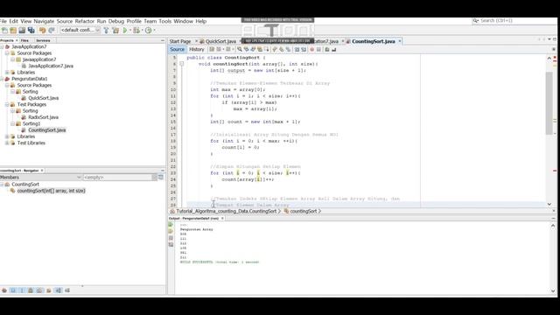
Task: Click the editor vertical scrollbar thumb
Action: click(x=549, y=103)
